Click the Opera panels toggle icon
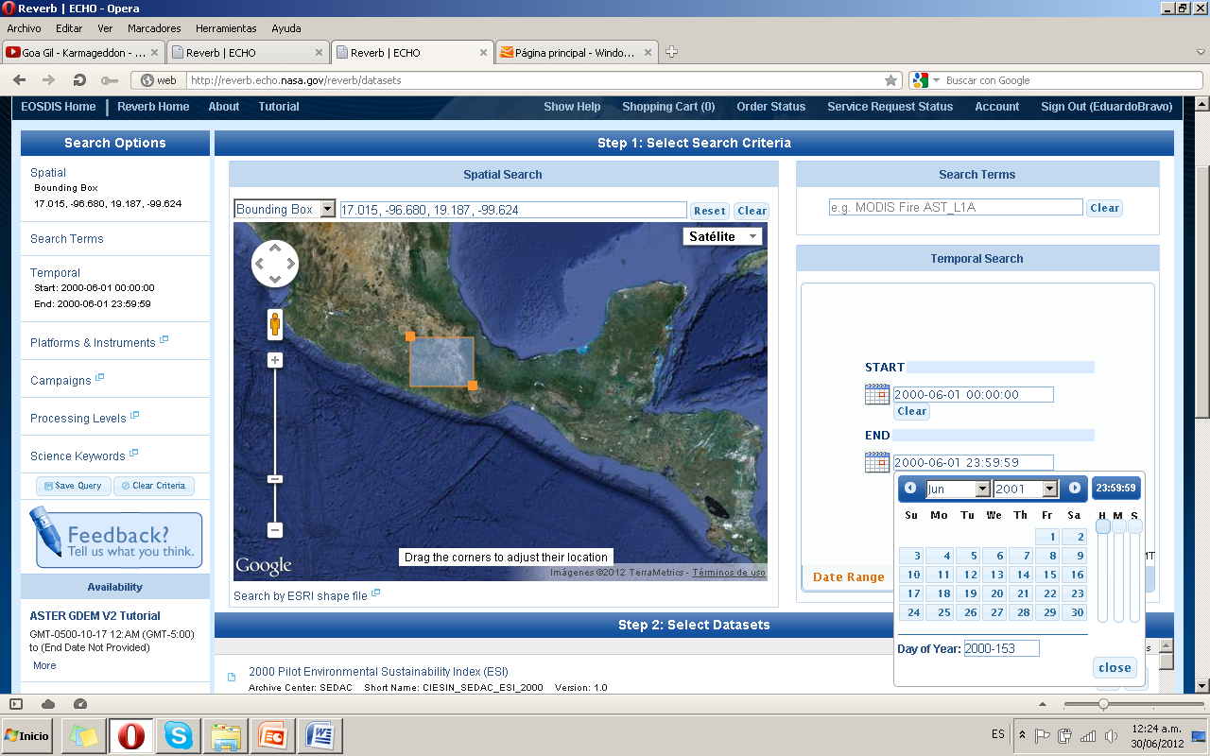The image size is (1210, 756). [16, 704]
